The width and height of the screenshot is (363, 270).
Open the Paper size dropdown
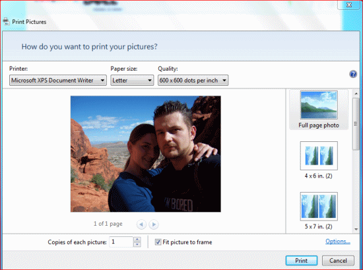click(x=132, y=80)
